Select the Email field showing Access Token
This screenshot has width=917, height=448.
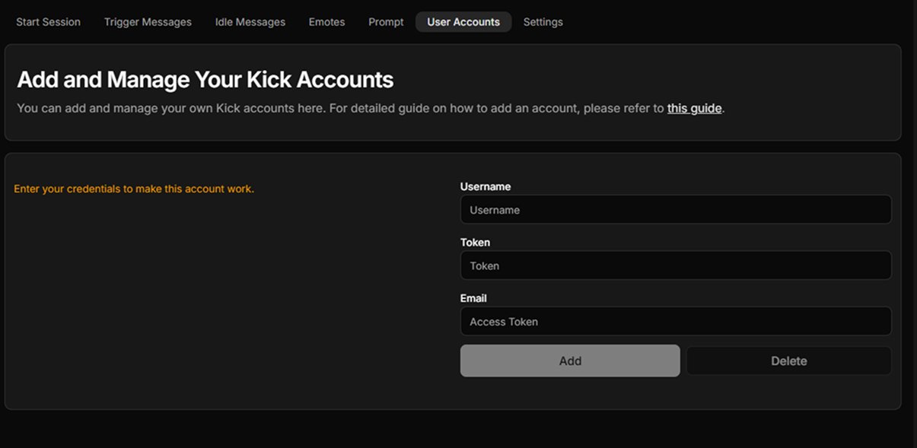(x=676, y=322)
